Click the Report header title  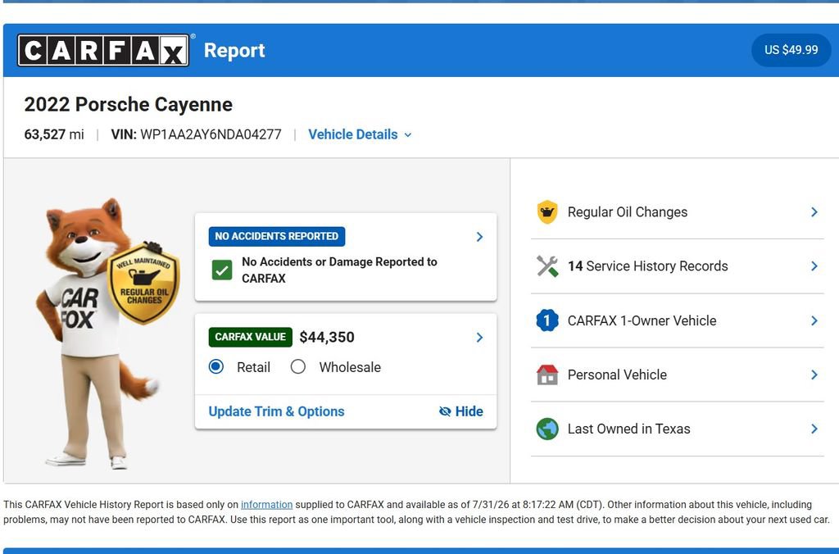click(234, 50)
